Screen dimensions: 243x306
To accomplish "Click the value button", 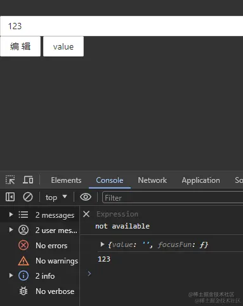I will [63, 46].
